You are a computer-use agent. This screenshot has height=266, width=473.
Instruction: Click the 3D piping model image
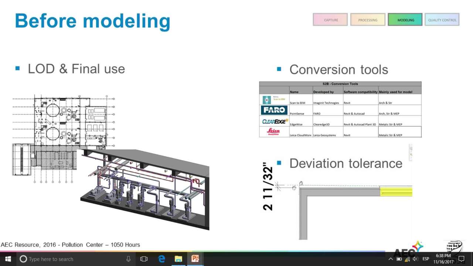pos(145,189)
